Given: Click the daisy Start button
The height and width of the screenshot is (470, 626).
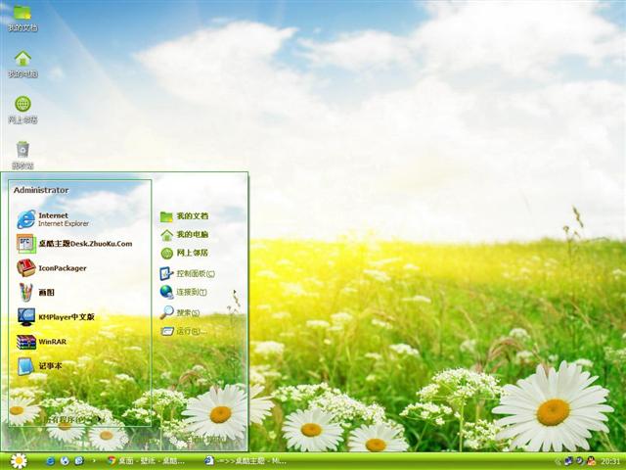Looking at the screenshot, I should coord(19,461).
